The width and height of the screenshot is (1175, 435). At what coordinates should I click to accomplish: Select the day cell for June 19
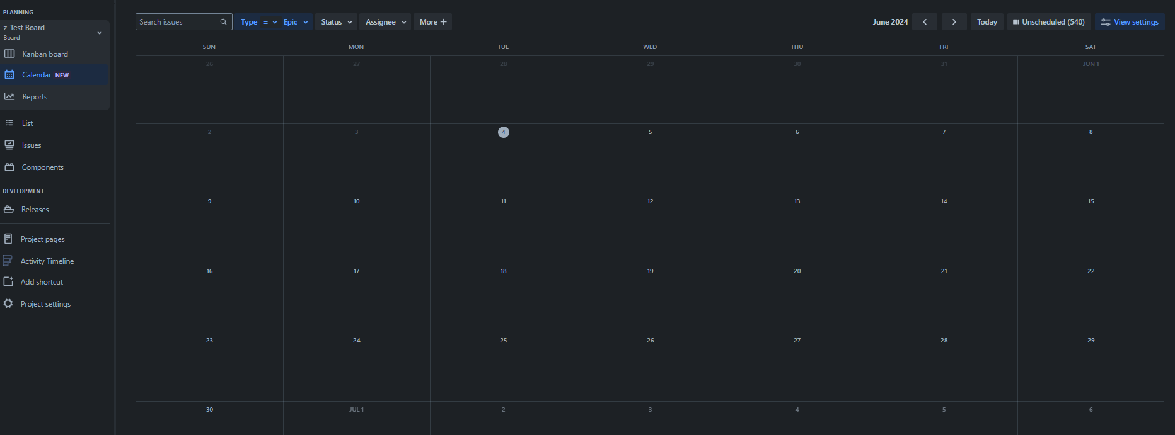pos(650,298)
